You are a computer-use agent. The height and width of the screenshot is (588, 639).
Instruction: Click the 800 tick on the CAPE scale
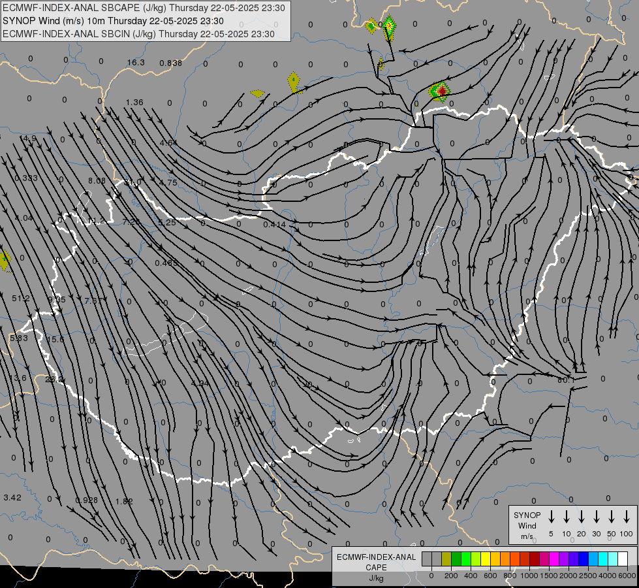[510, 576]
